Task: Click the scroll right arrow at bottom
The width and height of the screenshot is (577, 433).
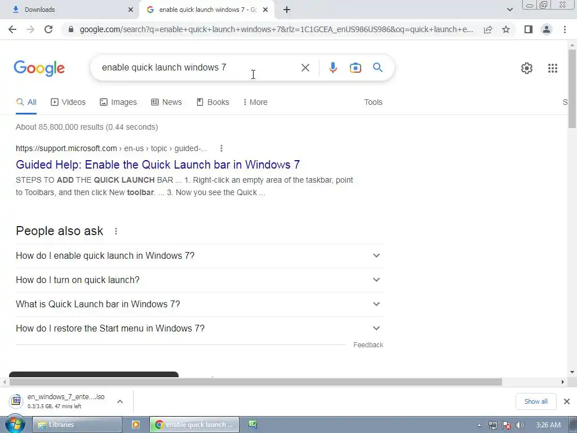Action: point(563,382)
